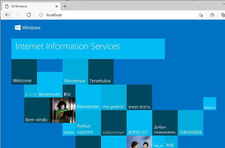Click the photo of two people

tap(139, 142)
